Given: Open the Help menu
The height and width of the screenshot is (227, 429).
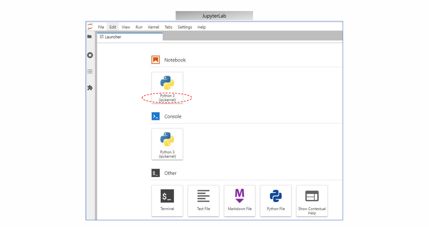Looking at the screenshot, I should pyautogui.click(x=202, y=27).
